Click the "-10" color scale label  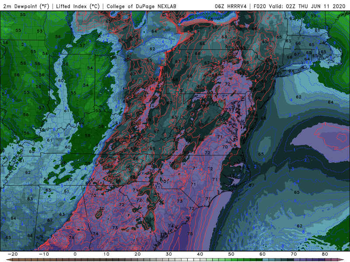pyautogui.click(x=44, y=254)
